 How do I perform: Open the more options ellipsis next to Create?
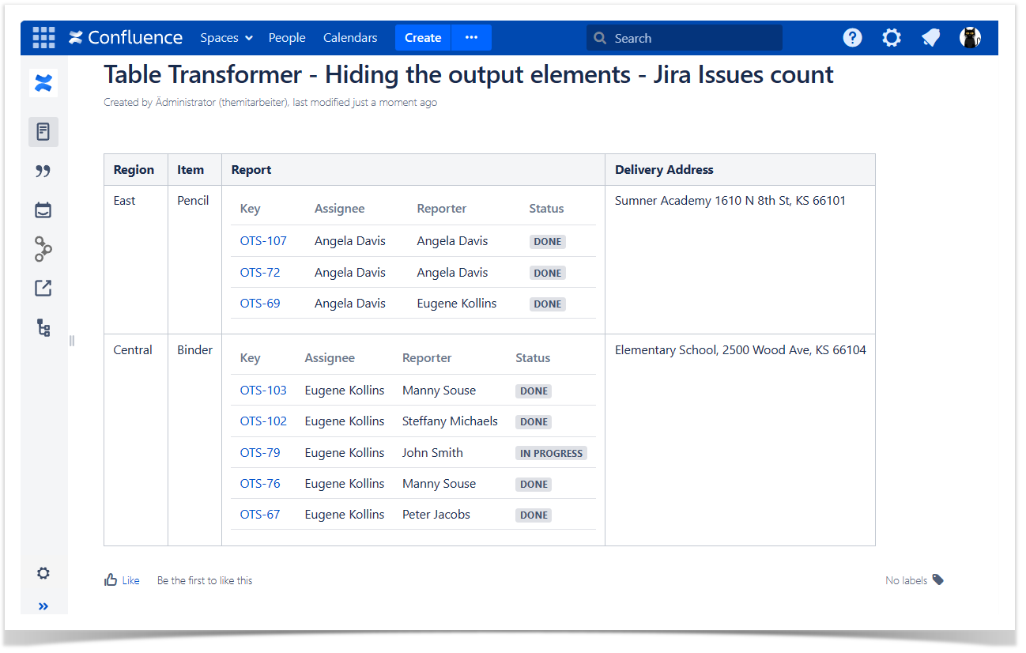tap(471, 37)
